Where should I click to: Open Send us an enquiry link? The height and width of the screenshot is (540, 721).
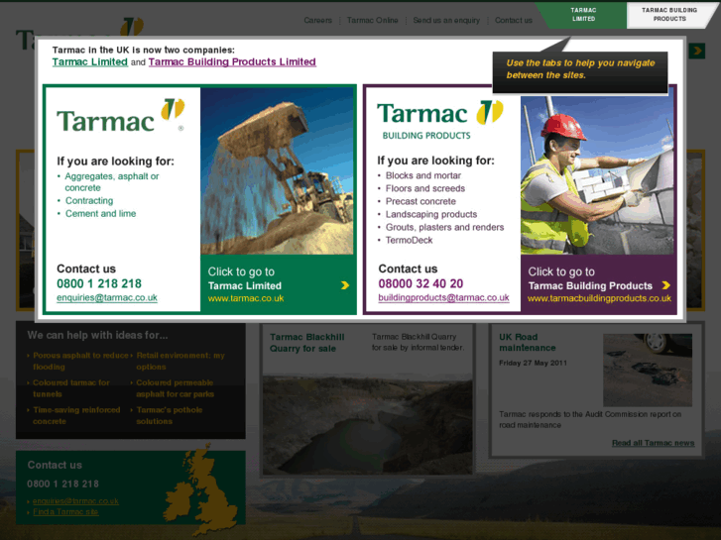[446, 20]
